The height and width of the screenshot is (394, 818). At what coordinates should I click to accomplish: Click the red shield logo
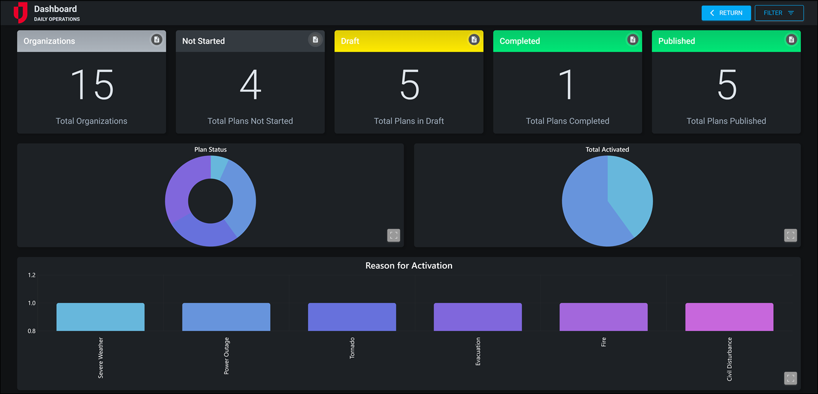coord(20,12)
